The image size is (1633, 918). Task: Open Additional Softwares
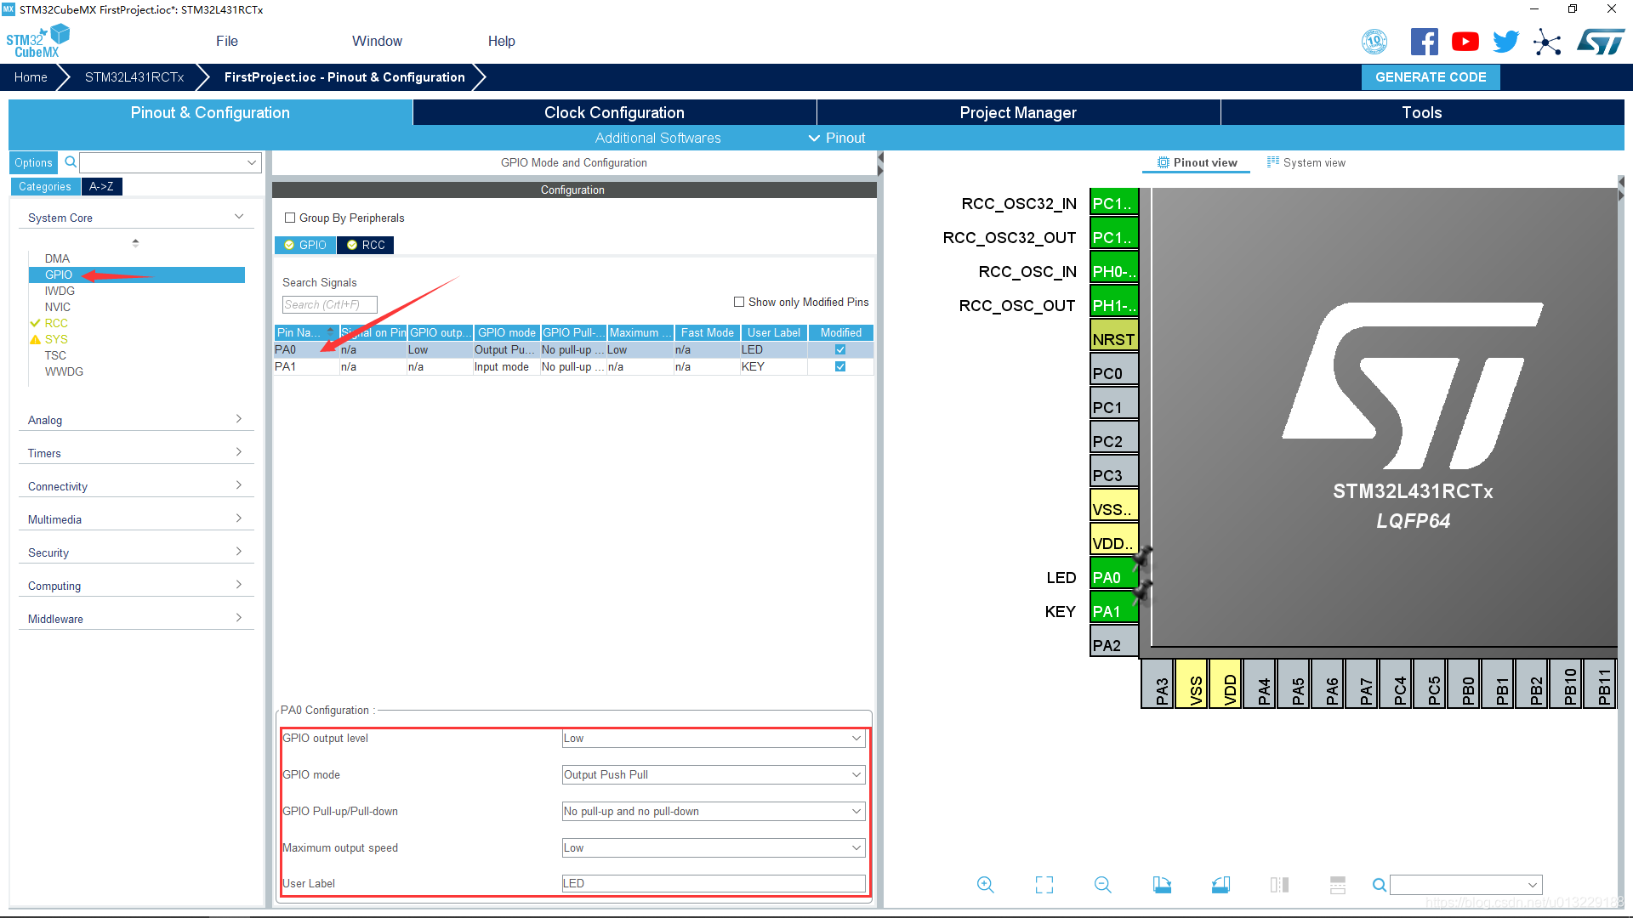click(657, 138)
